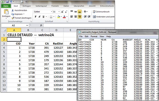The height and width of the screenshot is (101, 159).
Task: Click the Excel Save icon
Action: (7, 2)
